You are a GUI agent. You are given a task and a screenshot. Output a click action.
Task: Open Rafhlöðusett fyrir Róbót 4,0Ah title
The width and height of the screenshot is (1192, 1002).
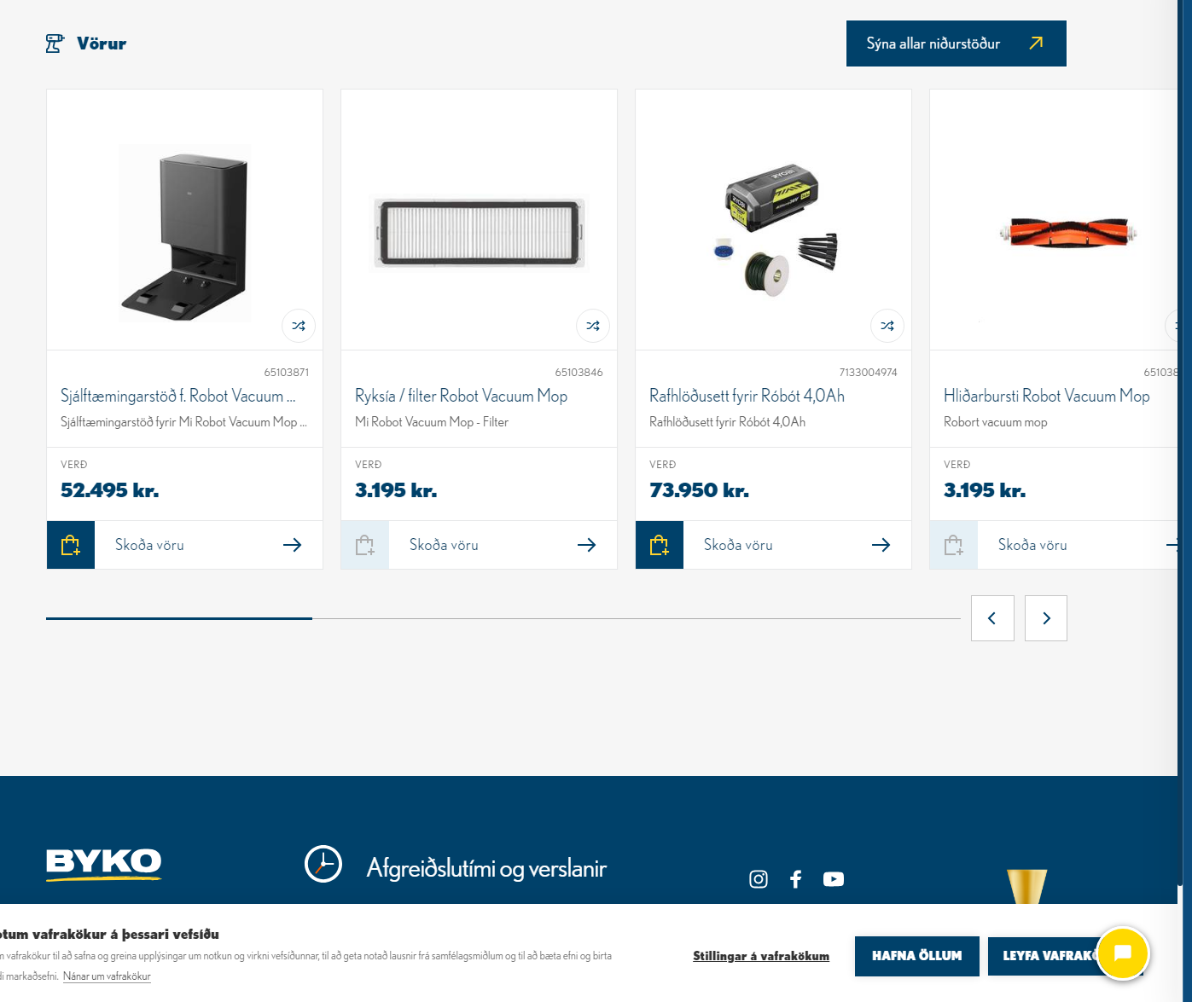[x=747, y=396]
